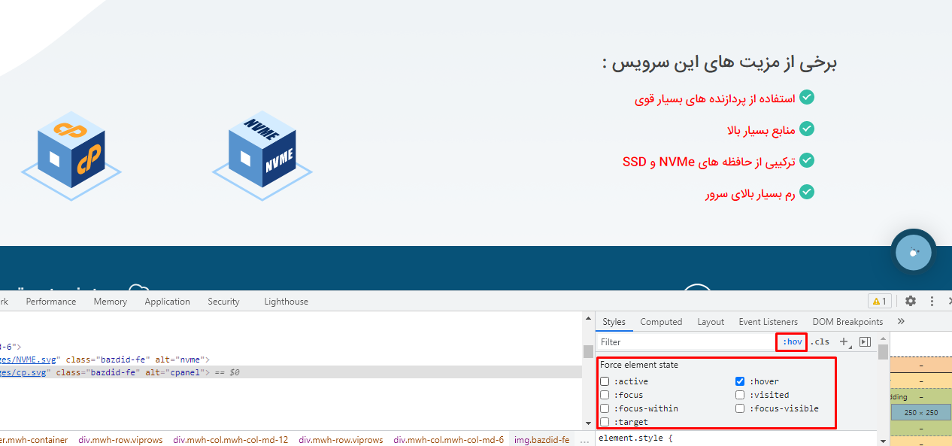Enable the :focus-visible state checkbox

740,408
